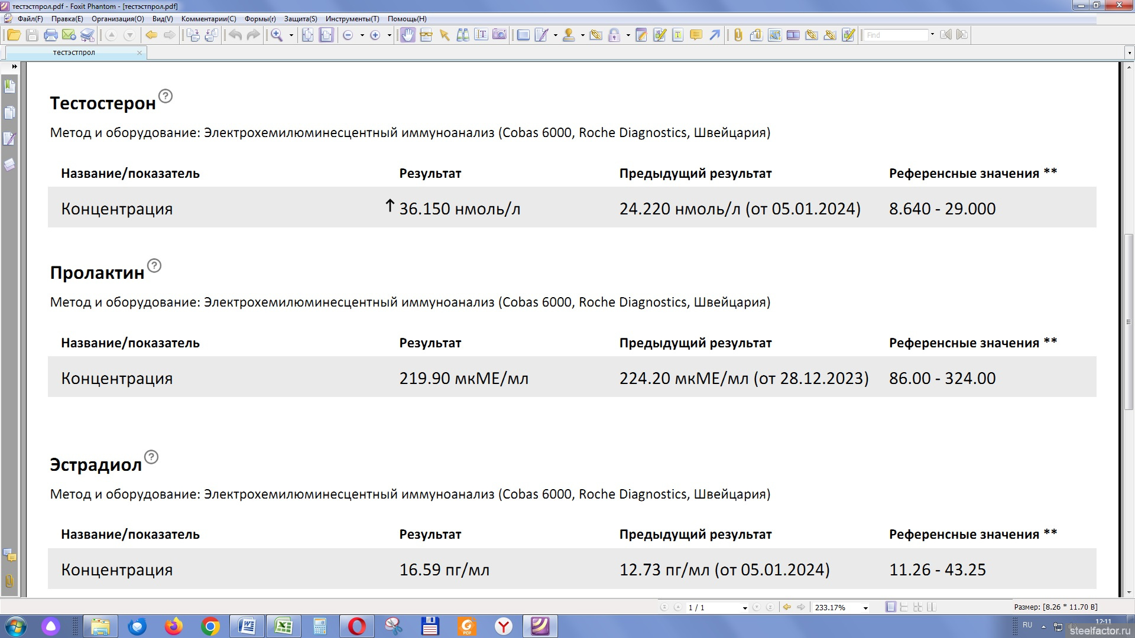
Task: Open the Комментарии menu
Action: pyautogui.click(x=208, y=19)
